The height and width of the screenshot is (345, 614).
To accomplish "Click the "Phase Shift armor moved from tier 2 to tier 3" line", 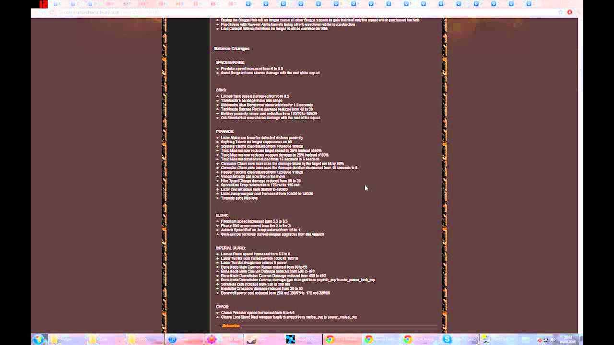I will click(x=255, y=226).
